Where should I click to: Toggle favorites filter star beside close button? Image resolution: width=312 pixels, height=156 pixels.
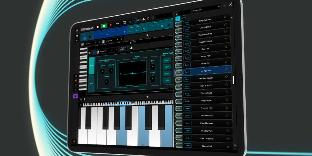(225, 6)
